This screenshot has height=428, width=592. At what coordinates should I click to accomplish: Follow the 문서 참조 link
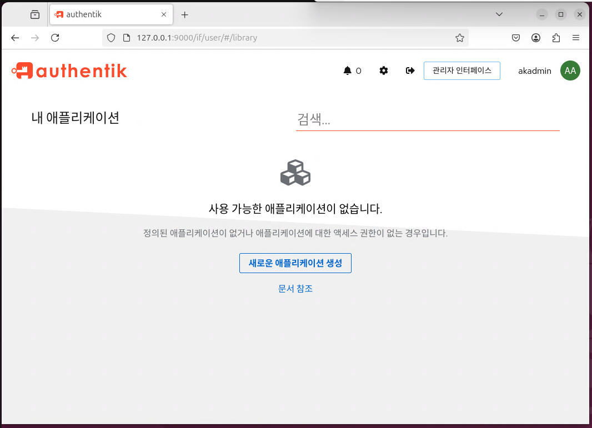click(x=295, y=289)
